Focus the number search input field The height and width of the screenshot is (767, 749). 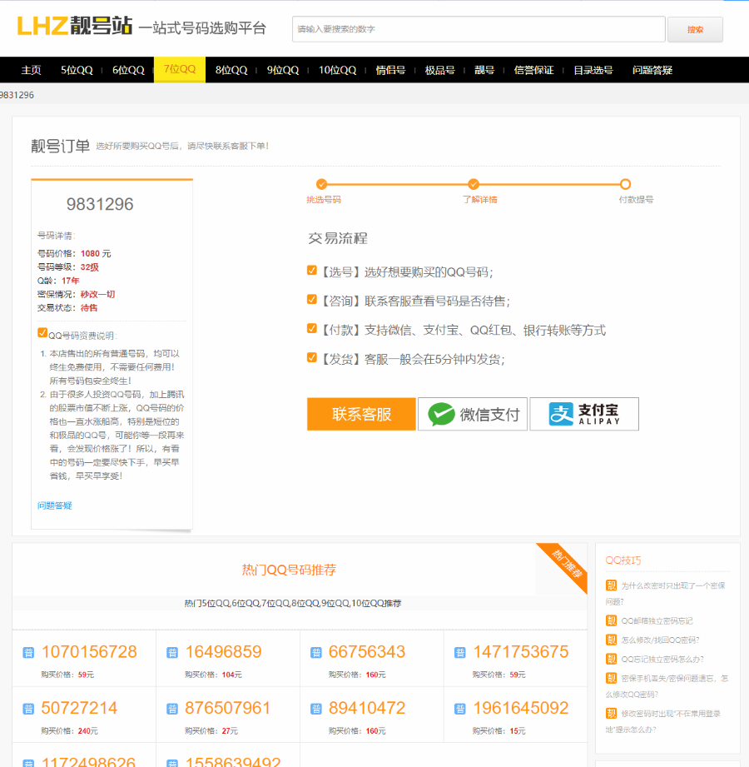(x=479, y=29)
